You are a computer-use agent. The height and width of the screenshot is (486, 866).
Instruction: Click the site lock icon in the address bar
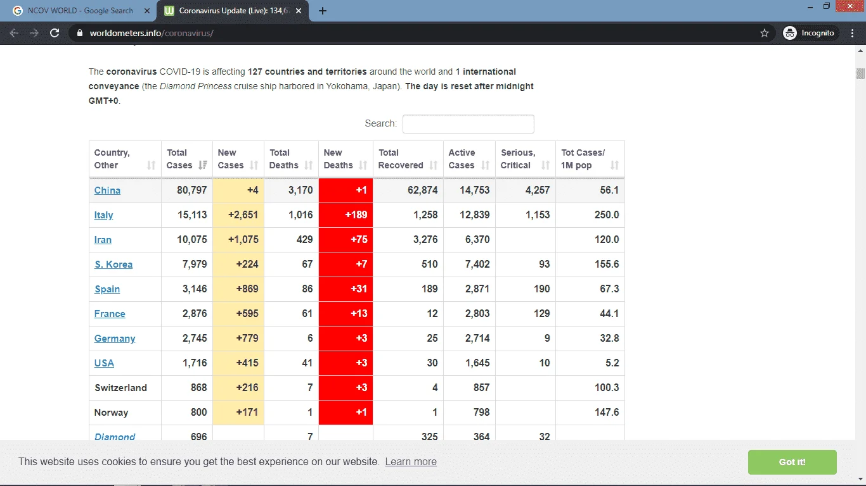(x=79, y=33)
